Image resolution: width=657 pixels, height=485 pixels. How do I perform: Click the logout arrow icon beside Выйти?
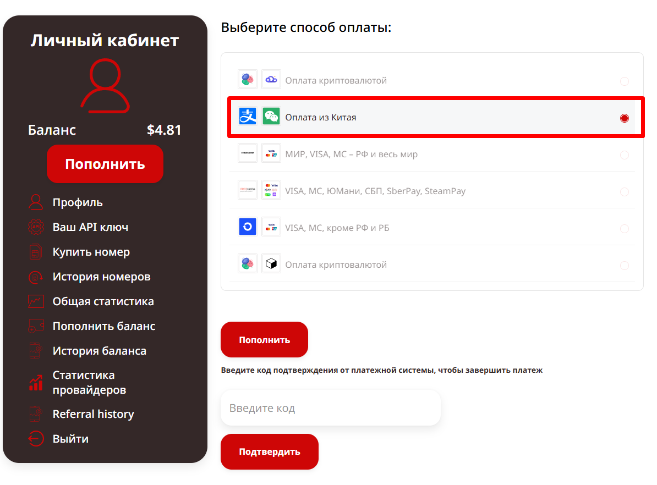click(x=36, y=438)
